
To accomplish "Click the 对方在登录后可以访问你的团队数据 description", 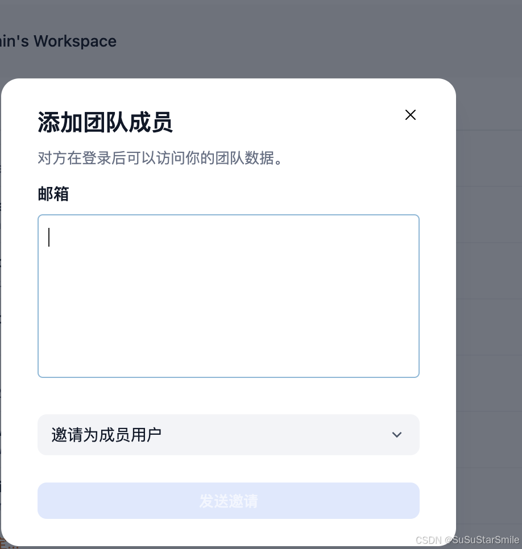I will (x=160, y=158).
